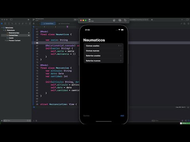
Task: Rotate the simulator device
Action: coord(125,20)
